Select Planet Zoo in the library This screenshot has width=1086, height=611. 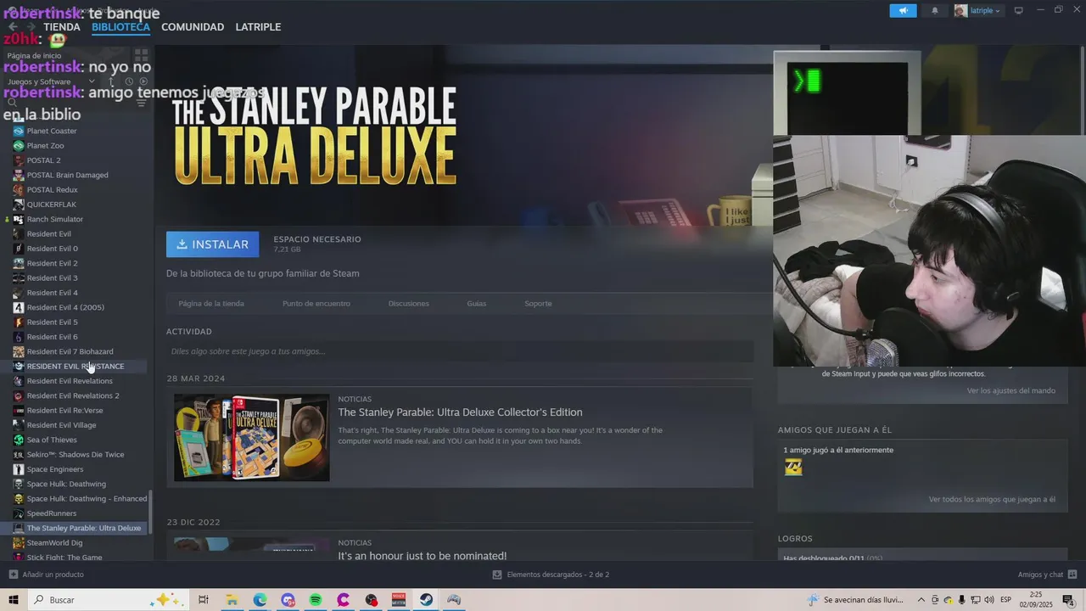45,146
